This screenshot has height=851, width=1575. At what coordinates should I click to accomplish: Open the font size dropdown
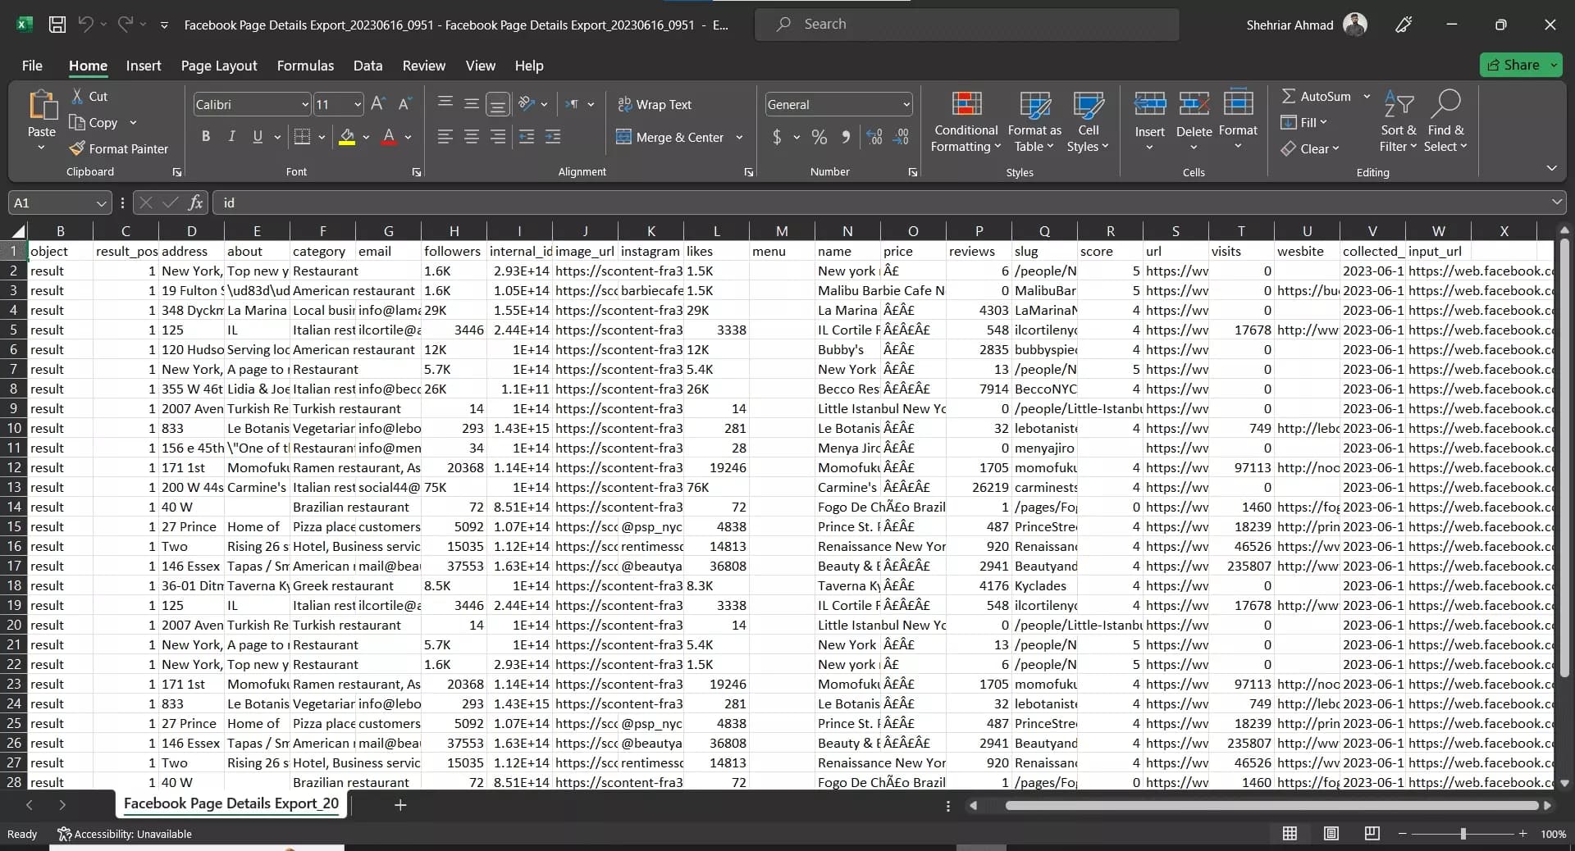[358, 105]
